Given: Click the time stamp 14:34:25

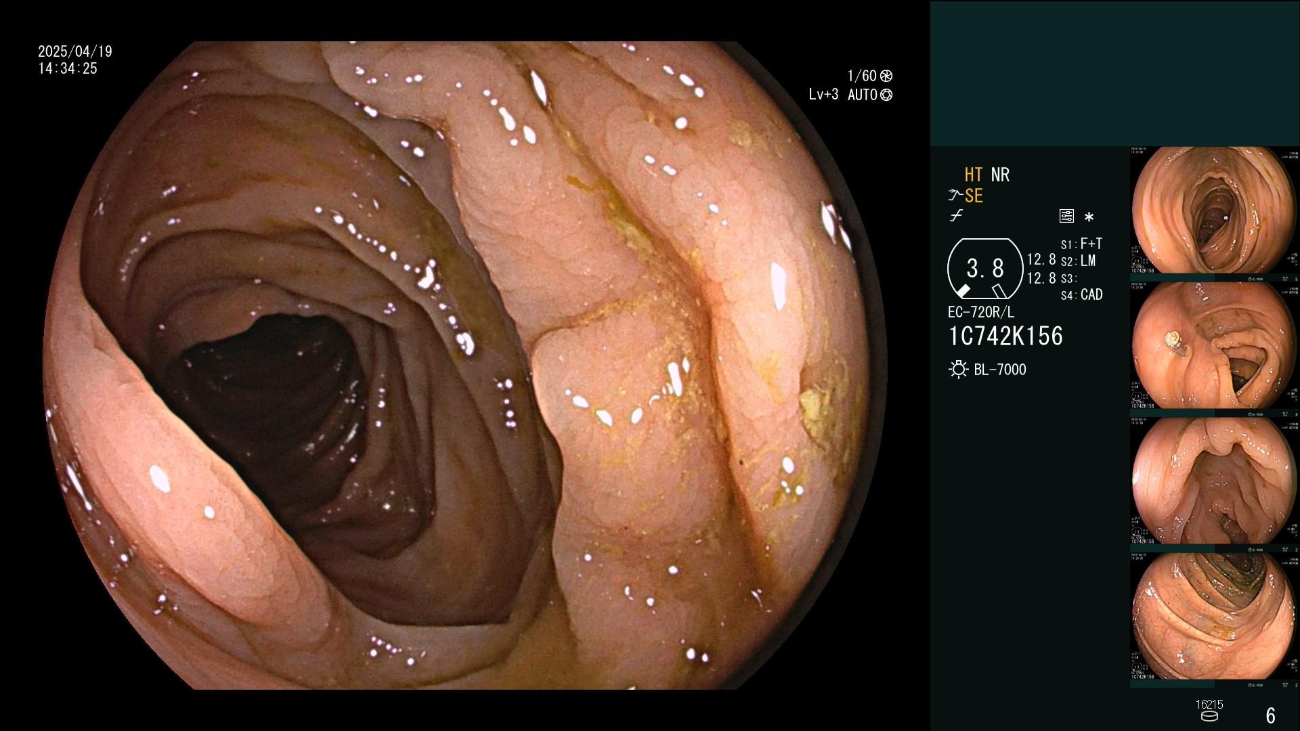Looking at the screenshot, I should (68, 68).
